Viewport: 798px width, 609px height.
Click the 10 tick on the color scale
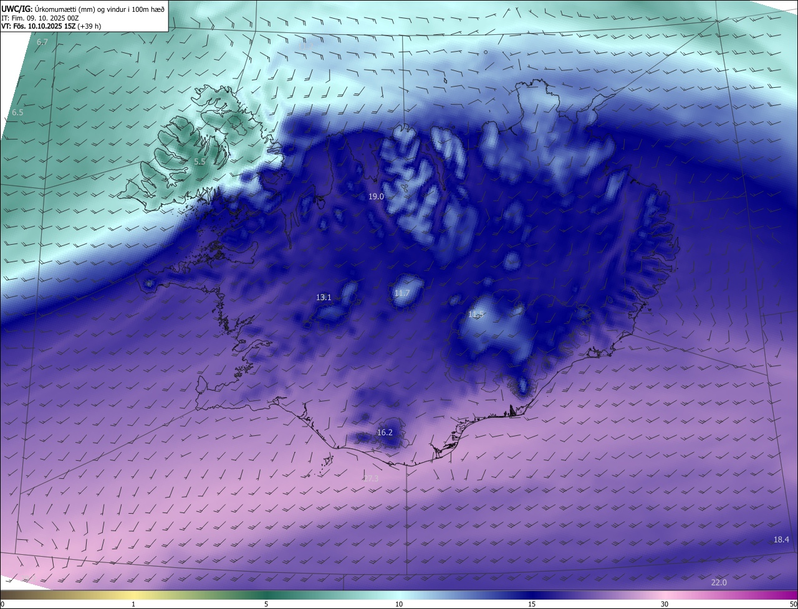(399, 604)
